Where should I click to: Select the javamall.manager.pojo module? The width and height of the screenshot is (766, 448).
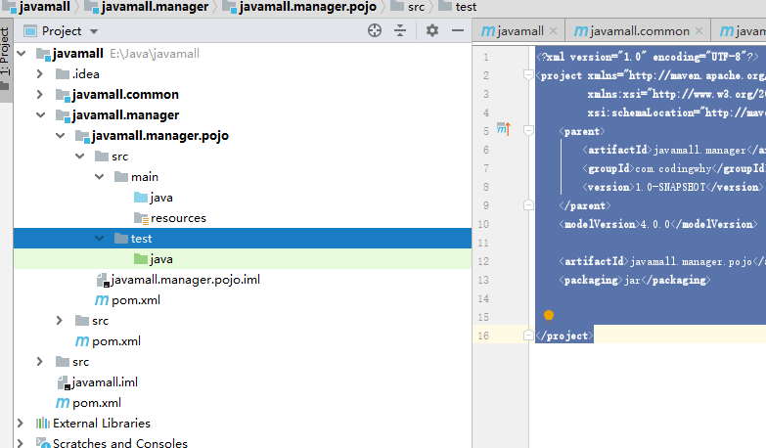point(152,135)
